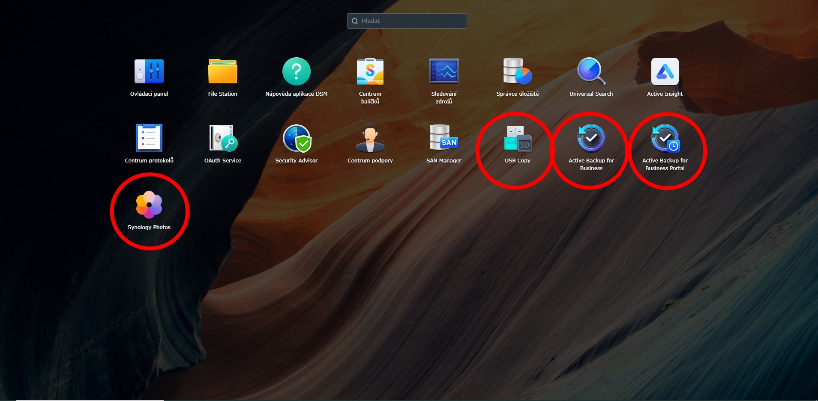The width and height of the screenshot is (818, 401).
Task: Launch SAN Manager
Action: [x=443, y=139]
